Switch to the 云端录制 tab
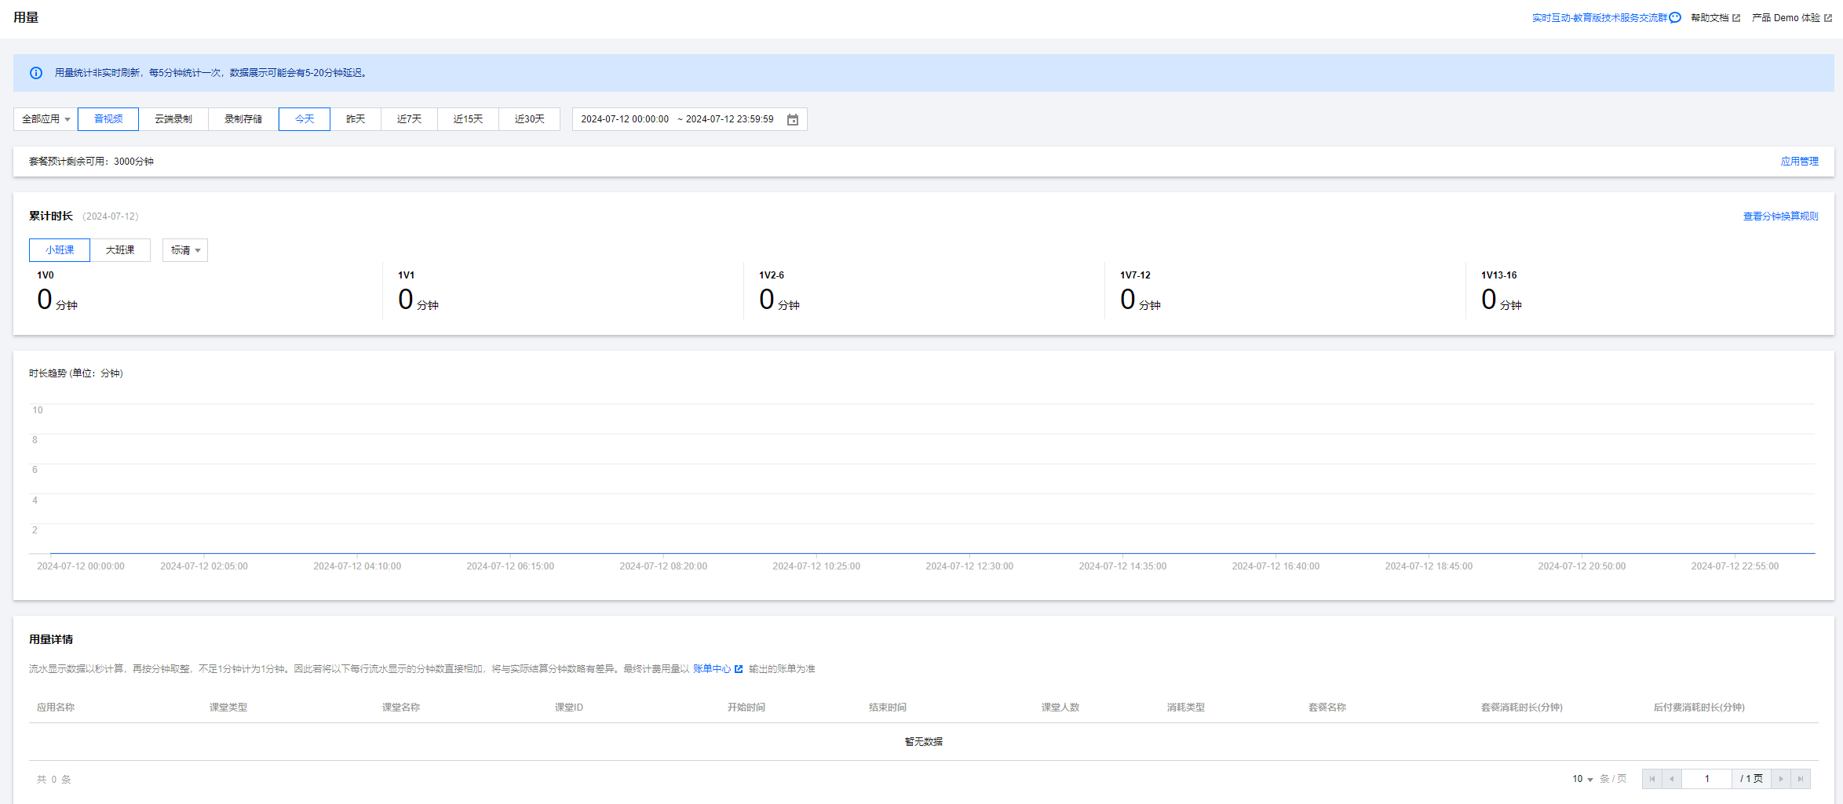Screen dimensions: 1843x804 [173, 119]
